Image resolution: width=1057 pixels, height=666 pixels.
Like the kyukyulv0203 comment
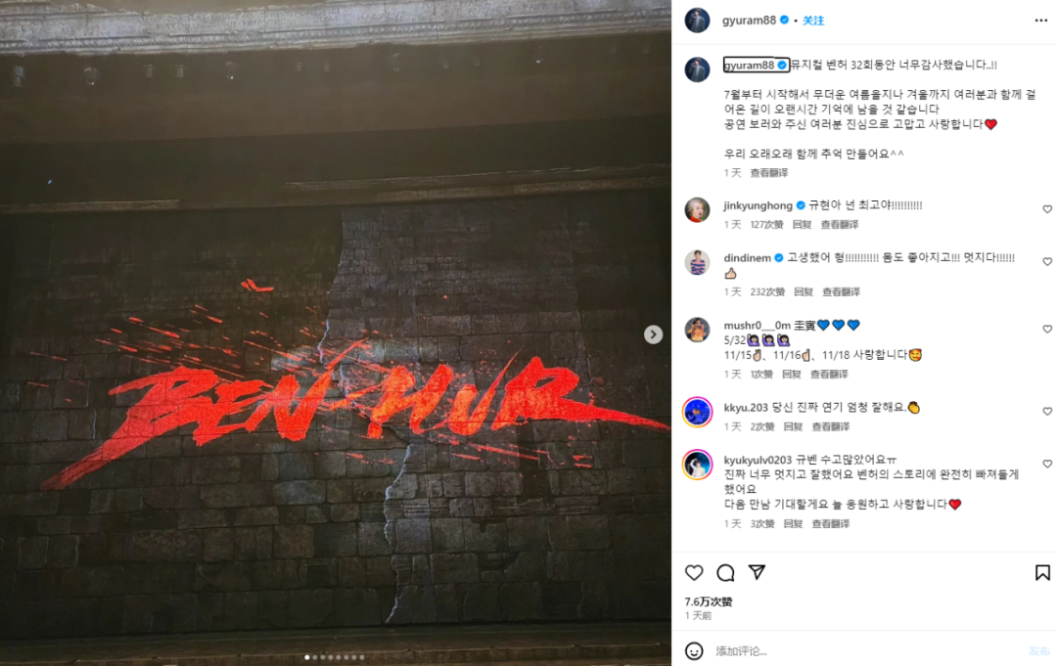pos(1047,464)
